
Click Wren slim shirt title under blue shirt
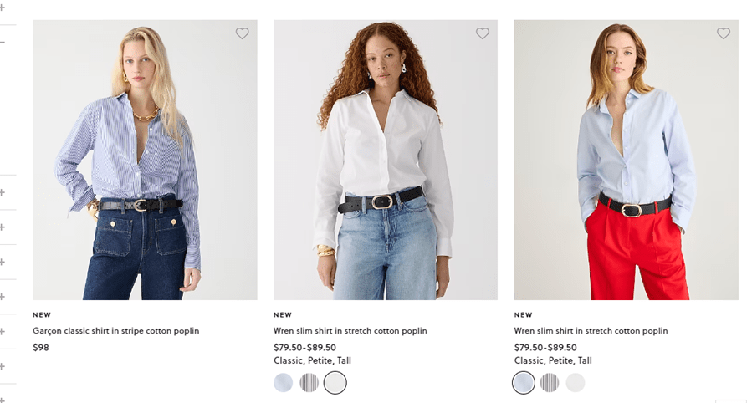591,331
